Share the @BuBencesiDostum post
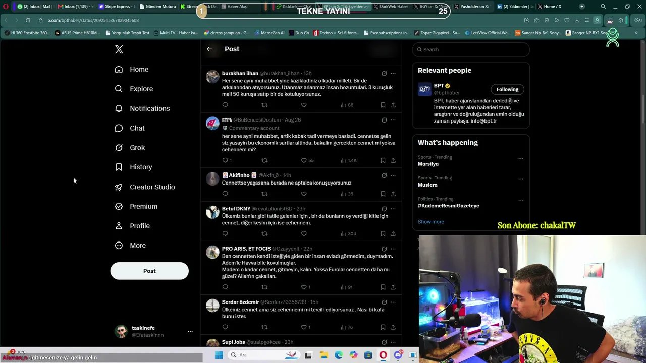Viewport: 646px width, 363px height. pos(393,160)
